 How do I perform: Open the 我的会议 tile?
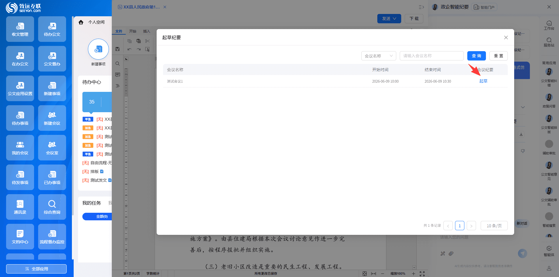click(x=20, y=148)
